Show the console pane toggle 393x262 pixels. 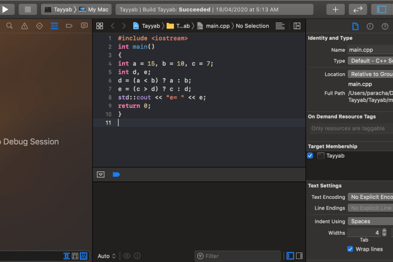point(300,256)
